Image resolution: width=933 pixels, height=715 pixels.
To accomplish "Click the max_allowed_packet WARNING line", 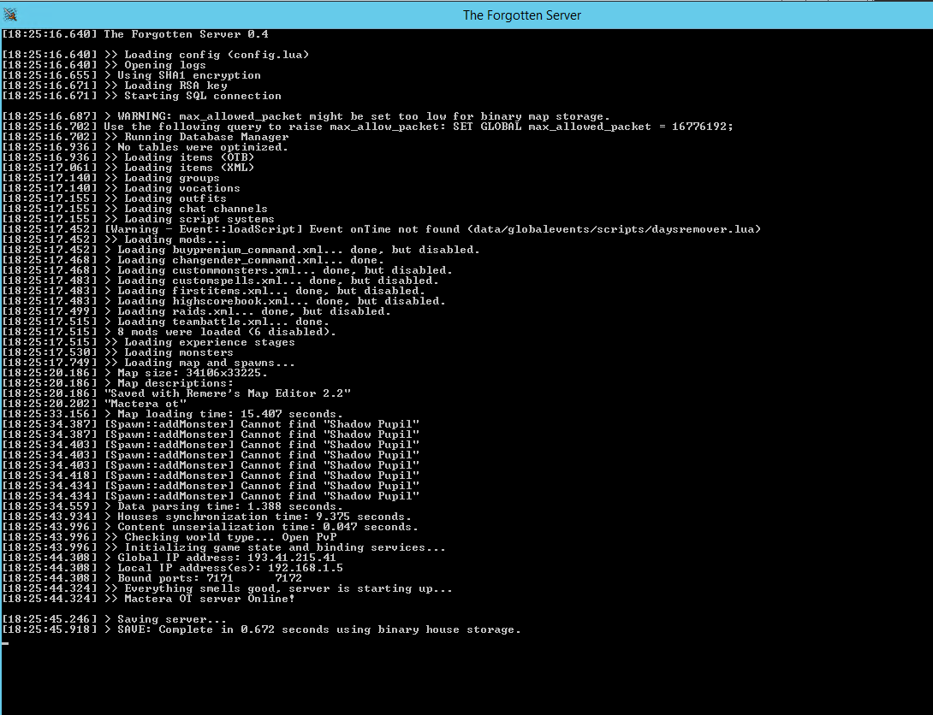I will [x=306, y=116].
